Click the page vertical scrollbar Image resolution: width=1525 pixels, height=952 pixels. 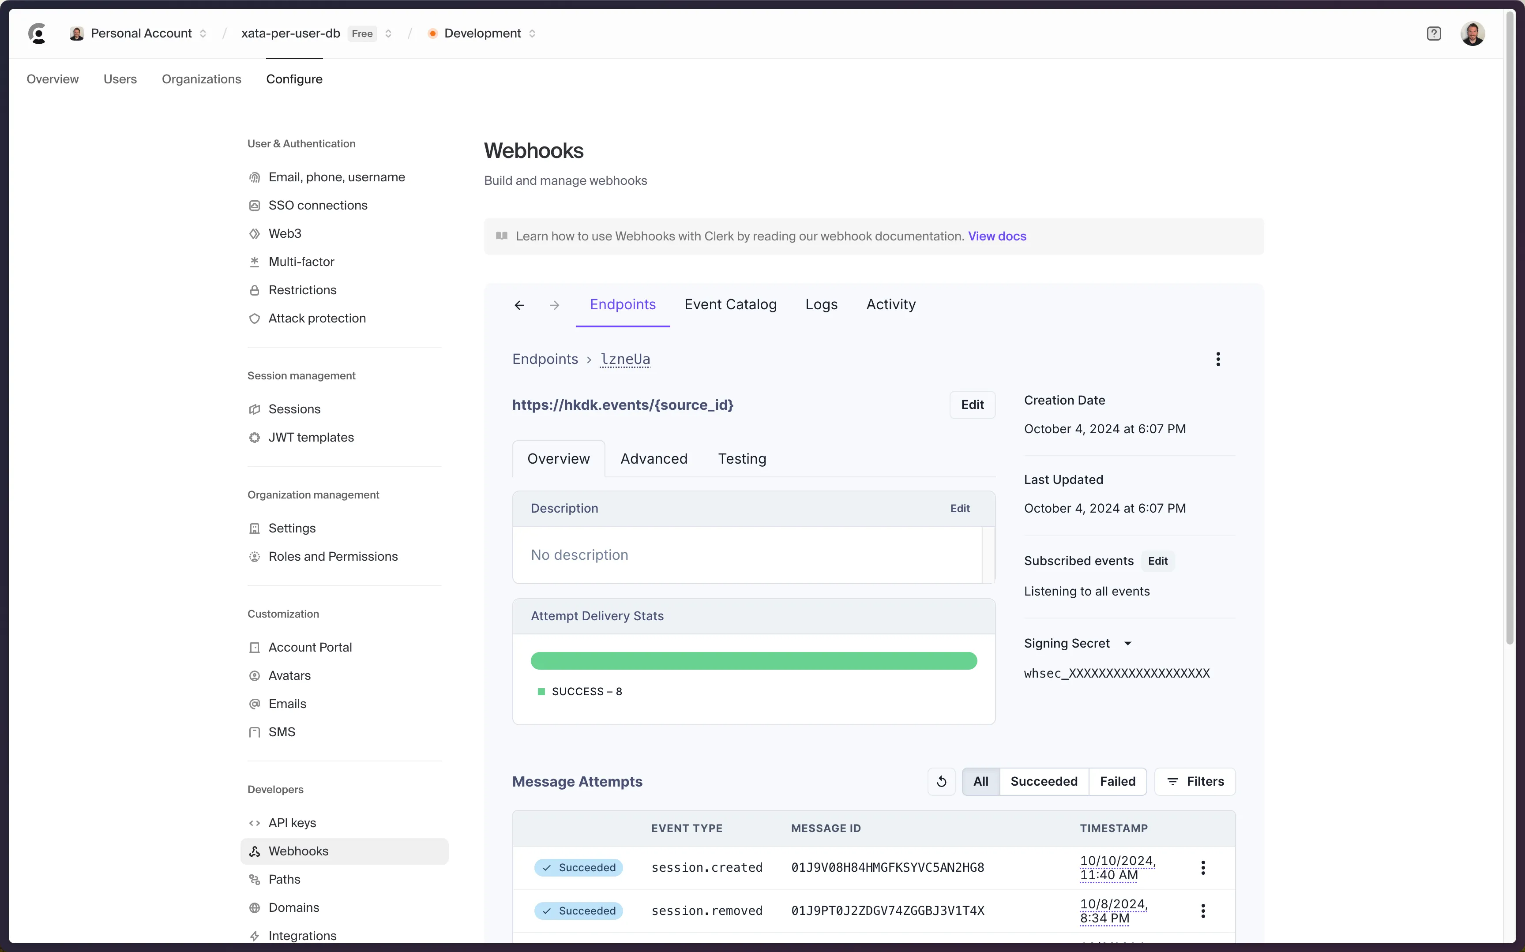1510,327
